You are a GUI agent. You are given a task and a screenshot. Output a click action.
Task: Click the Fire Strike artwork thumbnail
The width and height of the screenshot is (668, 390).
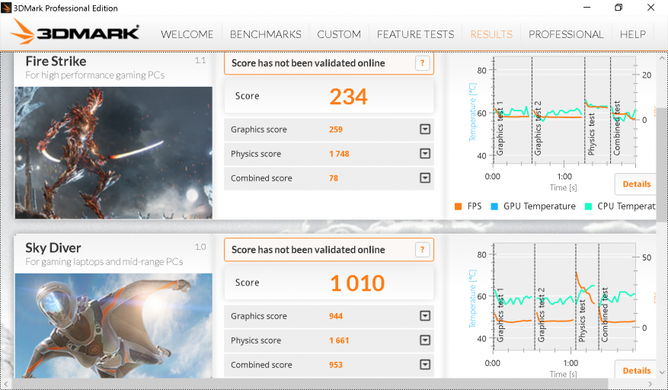113,152
